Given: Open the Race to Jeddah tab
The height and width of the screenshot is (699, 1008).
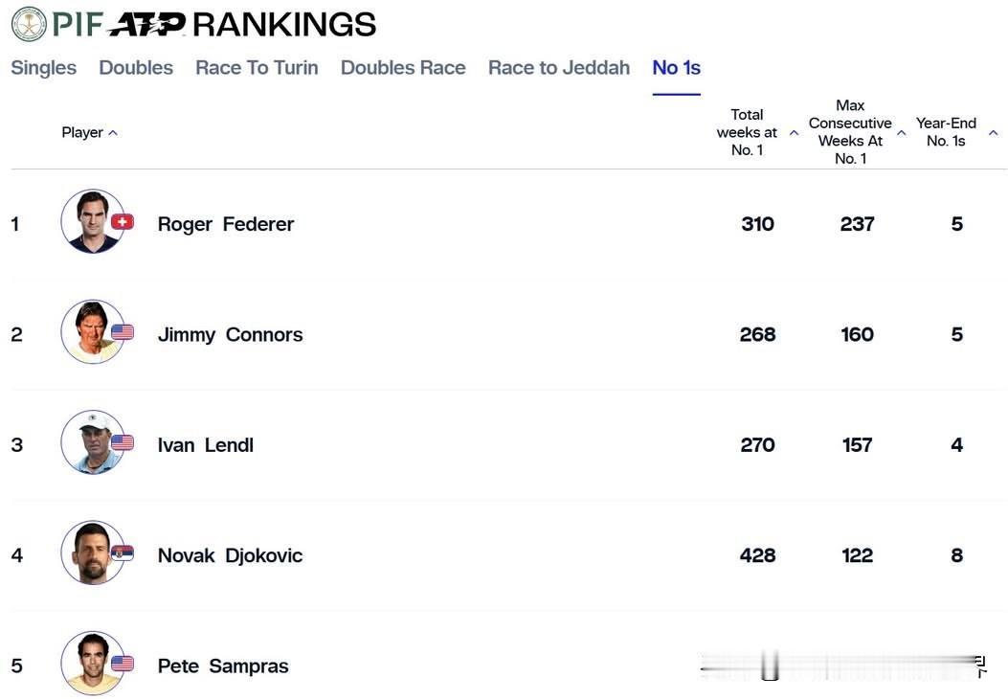Looking at the screenshot, I should (x=559, y=68).
